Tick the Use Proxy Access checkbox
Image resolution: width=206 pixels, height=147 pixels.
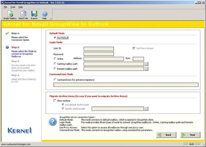[134, 48]
